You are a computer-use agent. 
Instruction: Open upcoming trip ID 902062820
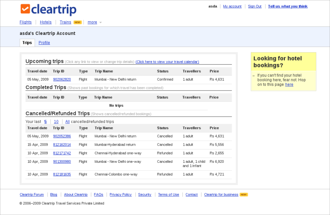pyautogui.click(x=62, y=79)
